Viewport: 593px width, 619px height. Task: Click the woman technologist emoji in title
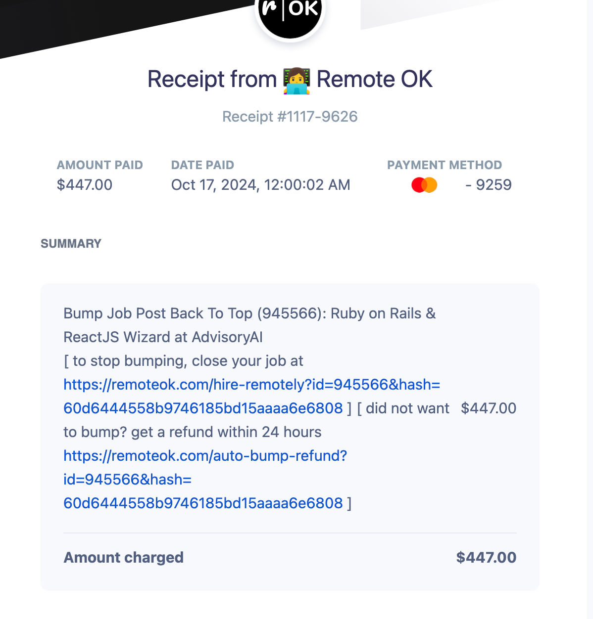tap(296, 81)
